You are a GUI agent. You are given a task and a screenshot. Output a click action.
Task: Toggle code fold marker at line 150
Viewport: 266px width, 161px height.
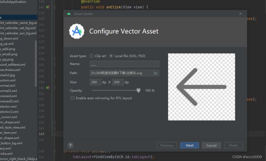coord(54,59)
